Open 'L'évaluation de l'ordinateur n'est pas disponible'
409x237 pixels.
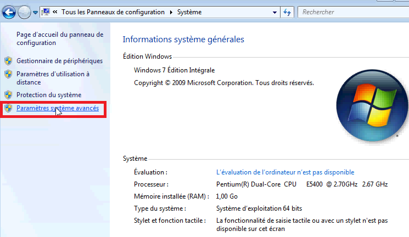[x=285, y=172]
